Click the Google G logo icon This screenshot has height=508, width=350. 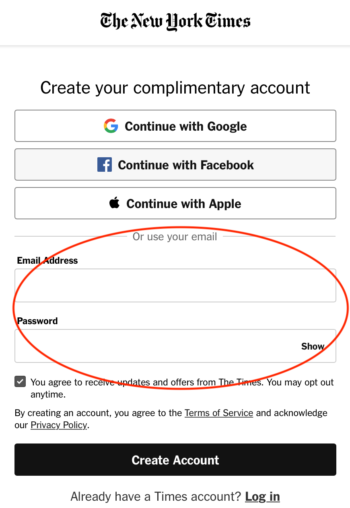(111, 126)
